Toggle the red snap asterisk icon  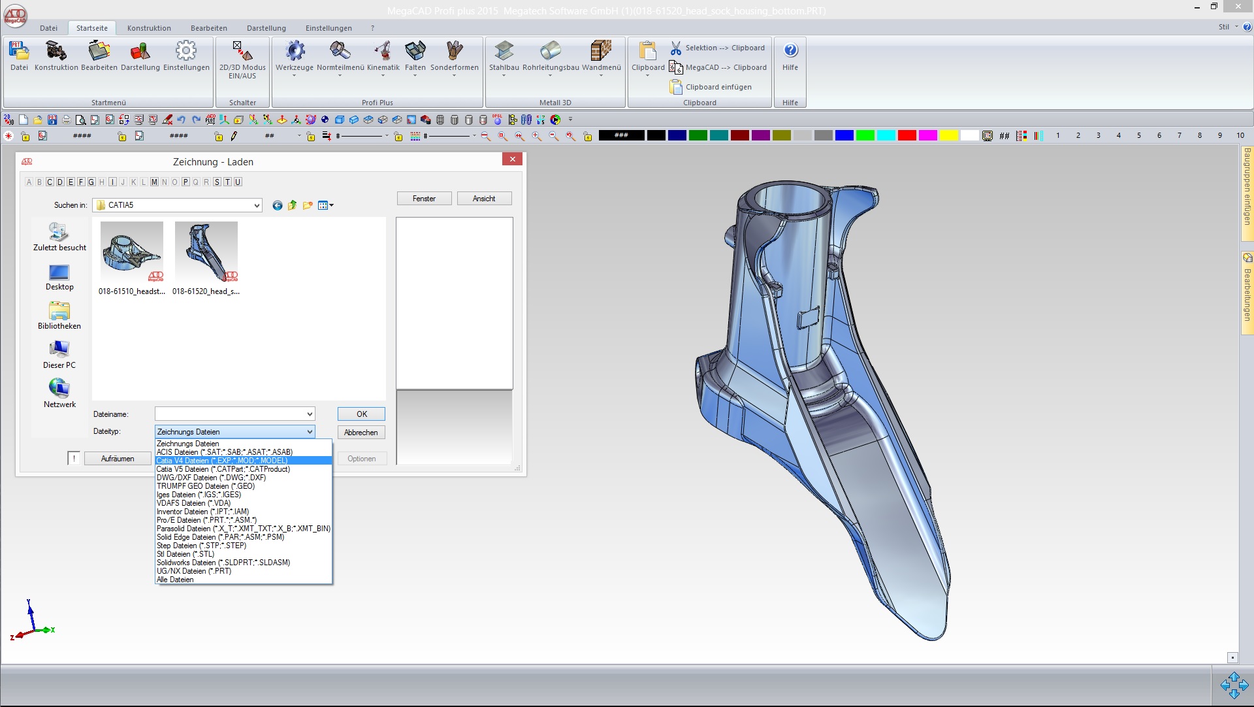coord(8,136)
